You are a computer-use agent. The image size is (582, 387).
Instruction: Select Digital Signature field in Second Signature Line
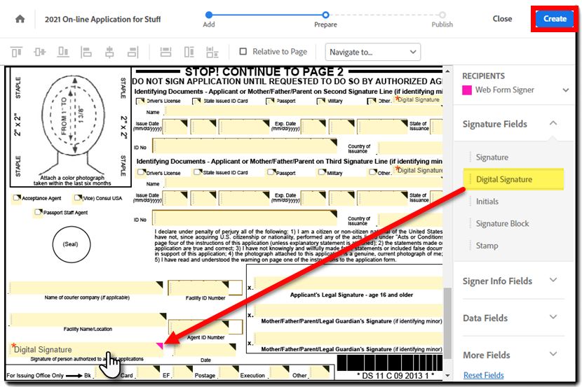pos(419,99)
